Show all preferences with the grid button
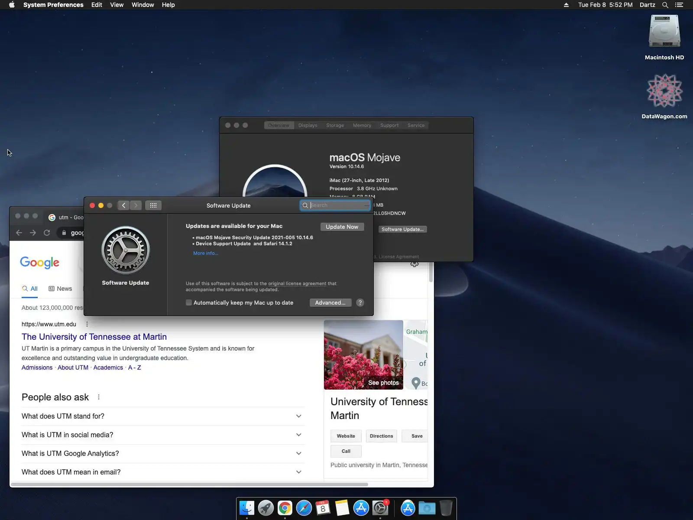The image size is (693, 520). 153,205
